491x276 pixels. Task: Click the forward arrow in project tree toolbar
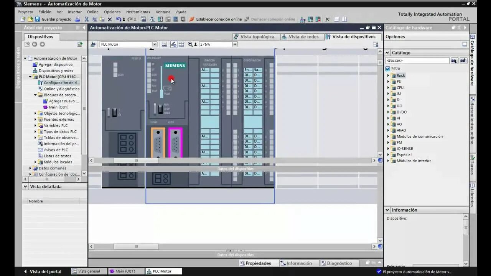[42, 44]
